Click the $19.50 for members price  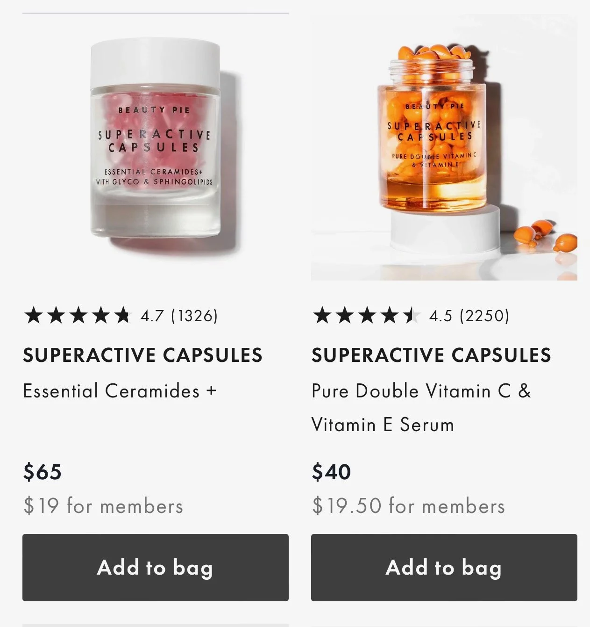click(x=409, y=506)
